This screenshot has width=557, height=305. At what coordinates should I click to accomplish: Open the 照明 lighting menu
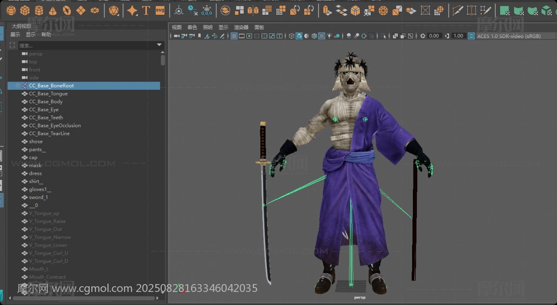[208, 27]
